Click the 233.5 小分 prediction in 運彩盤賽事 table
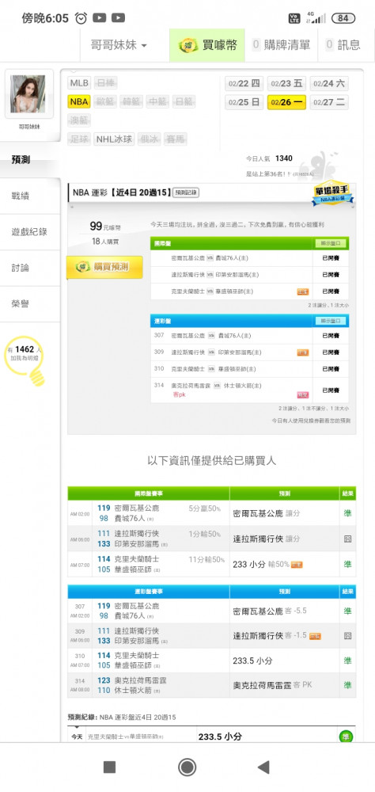The height and width of the screenshot is (792, 375). point(253,661)
